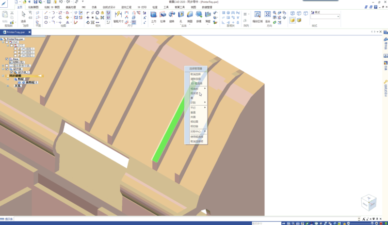Open the 对称中心 submenu in context menu
The height and width of the screenshot is (225, 388).
pos(198,131)
